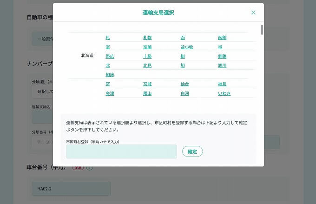Close the 運輸支局選択 dialog
Screen dimensions: 316x204
tap(253, 13)
